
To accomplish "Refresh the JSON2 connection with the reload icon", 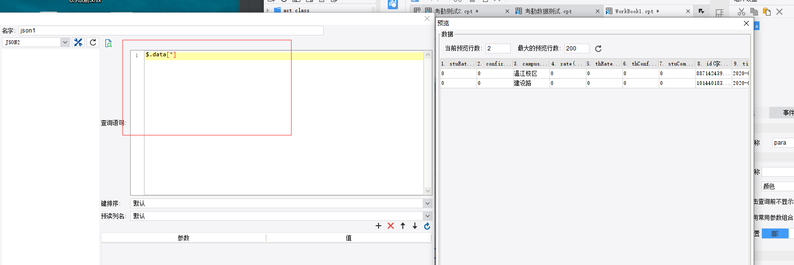I will pyautogui.click(x=93, y=42).
